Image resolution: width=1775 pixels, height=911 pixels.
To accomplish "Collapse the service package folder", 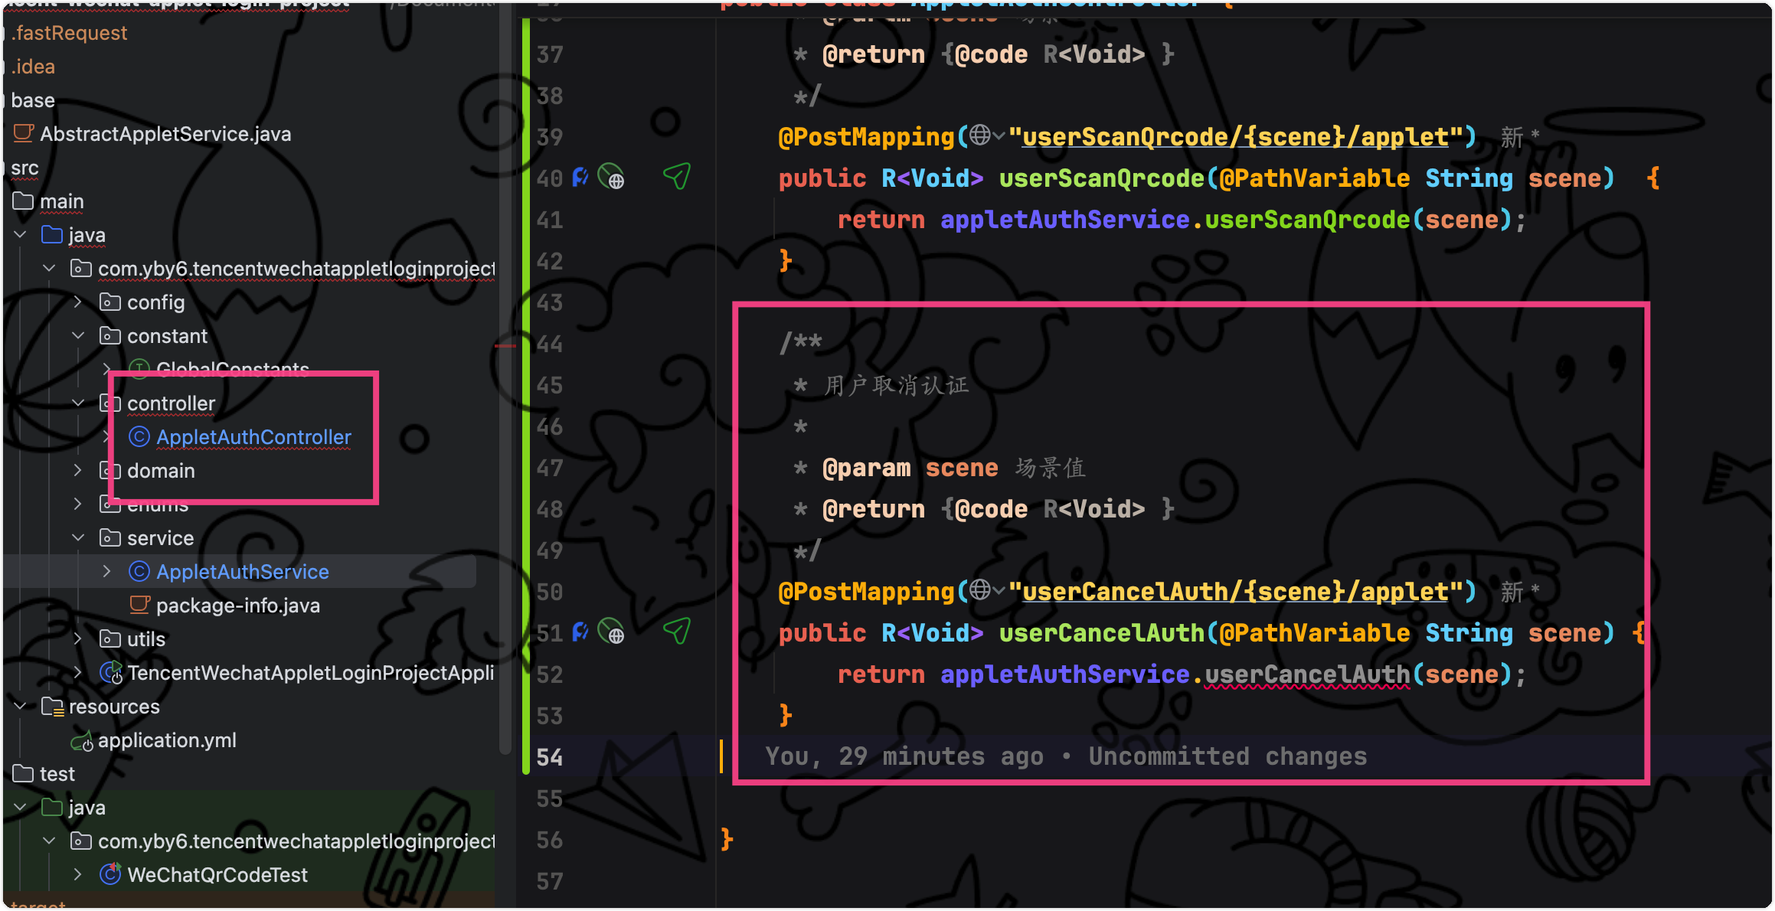I will point(78,538).
